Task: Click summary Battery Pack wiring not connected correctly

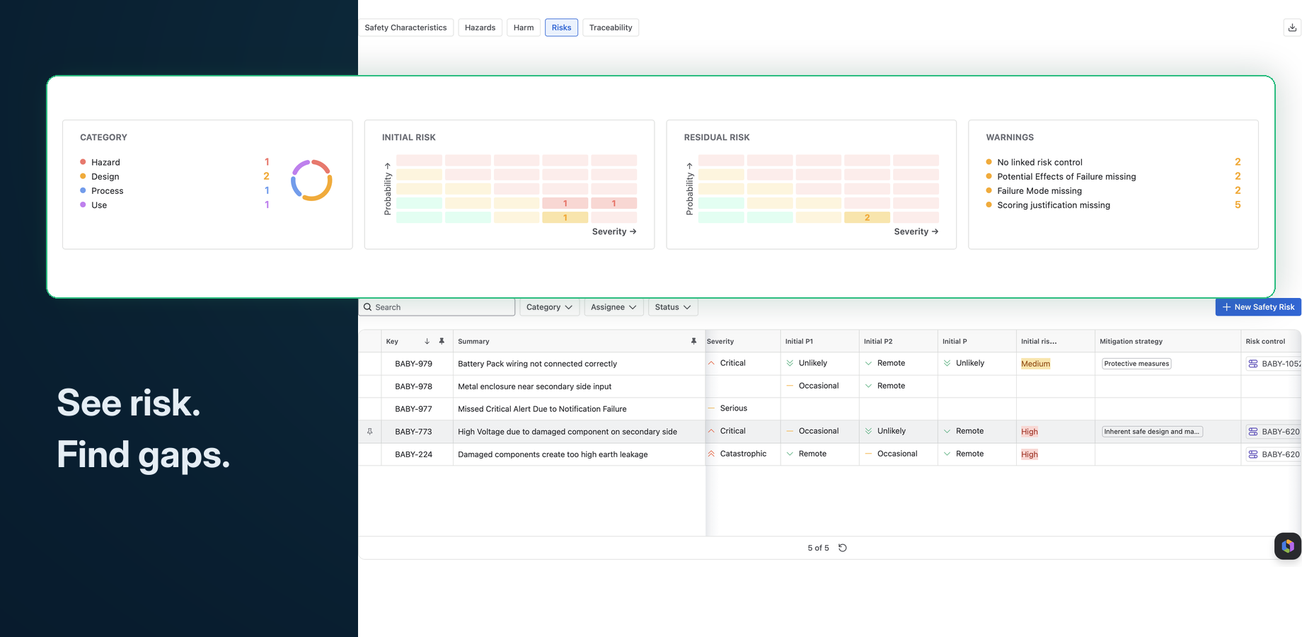Action: coord(537,364)
